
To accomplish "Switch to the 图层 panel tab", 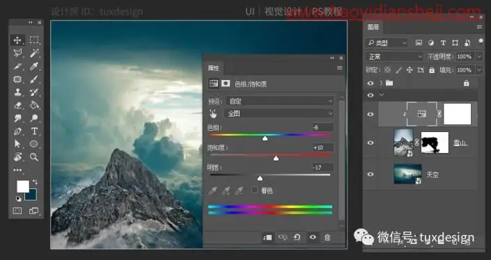I will 373,27.
